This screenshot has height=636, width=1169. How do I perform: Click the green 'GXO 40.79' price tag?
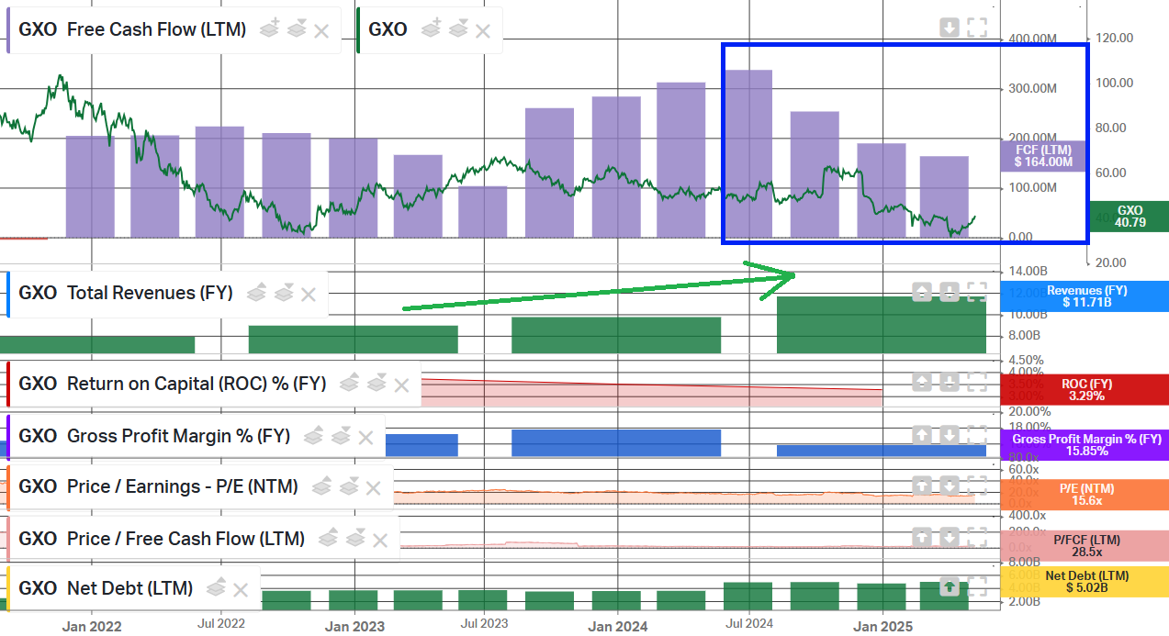[x=1129, y=217]
